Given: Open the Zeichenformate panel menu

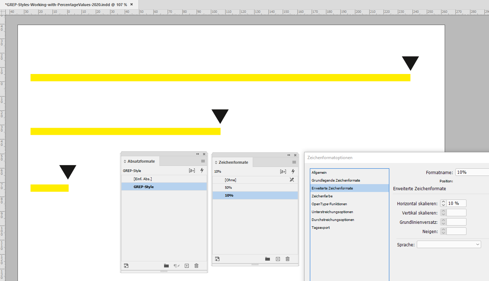Looking at the screenshot, I should tap(295, 162).
